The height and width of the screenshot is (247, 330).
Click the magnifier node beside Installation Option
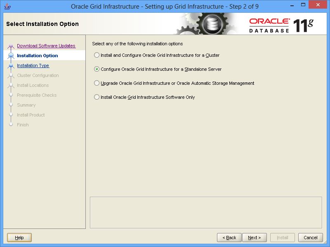click(12, 56)
